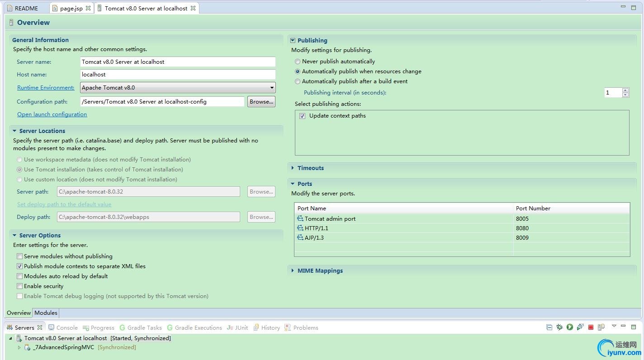Stop the server with red square
644x360 pixels.
click(x=591, y=327)
